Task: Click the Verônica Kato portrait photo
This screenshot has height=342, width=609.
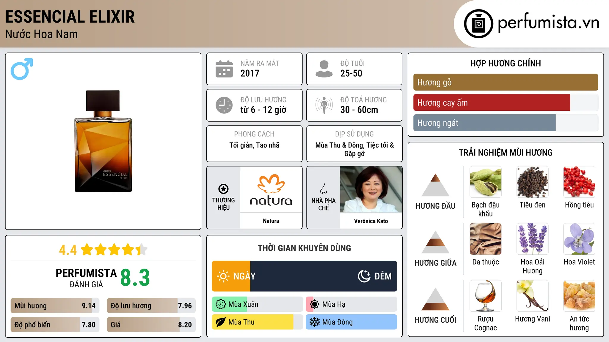Action: pos(371,189)
